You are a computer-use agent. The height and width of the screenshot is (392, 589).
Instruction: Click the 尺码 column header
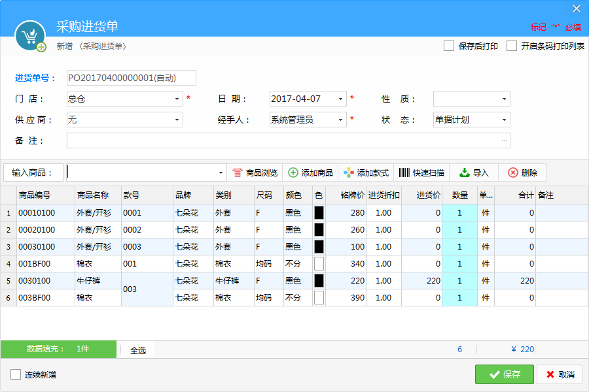(269, 195)
